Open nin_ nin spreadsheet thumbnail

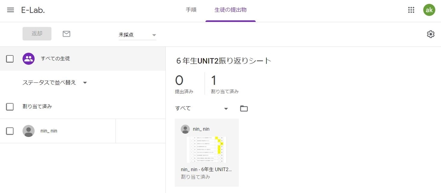pos(207,149)
